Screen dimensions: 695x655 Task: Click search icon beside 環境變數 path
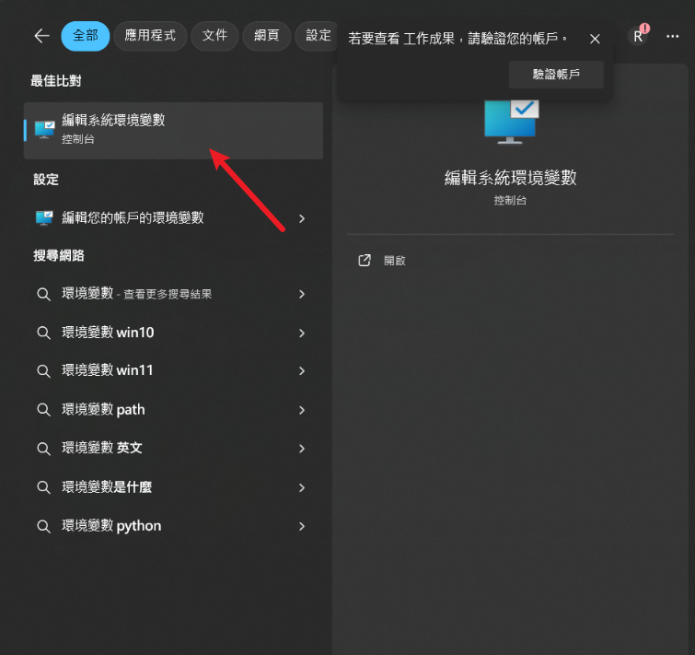(x=43, y=410)
